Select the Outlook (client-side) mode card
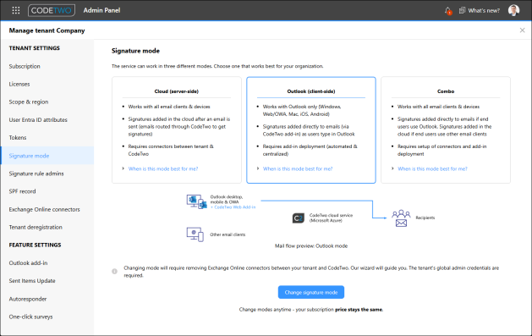532x336 pixels. pos(311,130)
